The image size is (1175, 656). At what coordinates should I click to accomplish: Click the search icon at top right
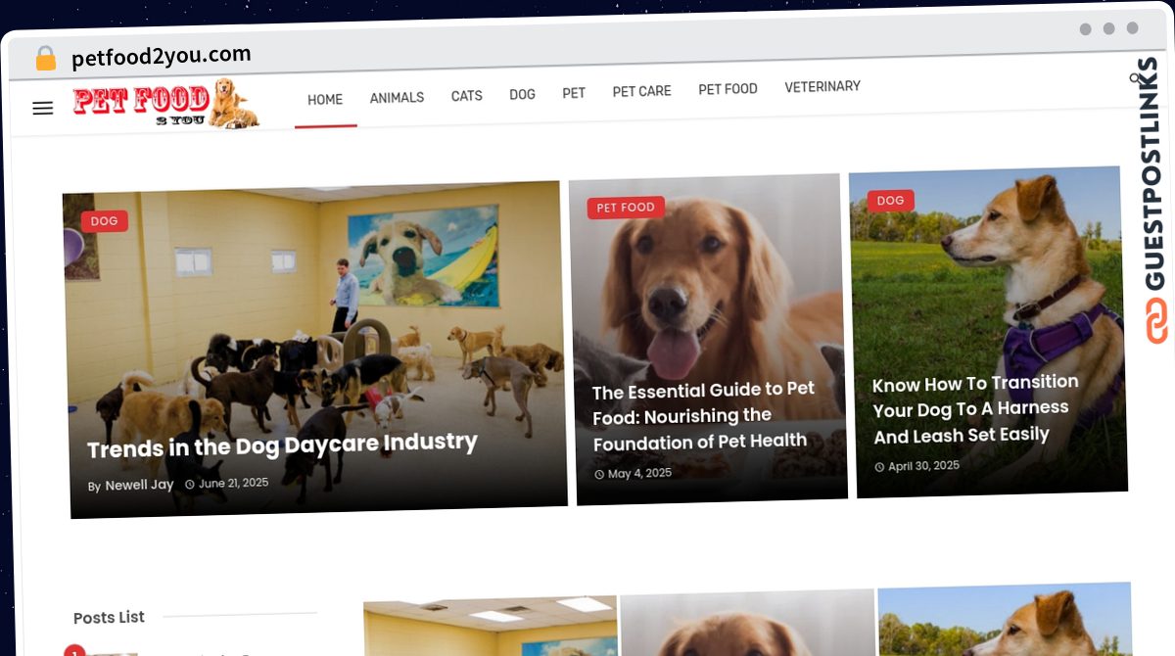click(1136, 78)
